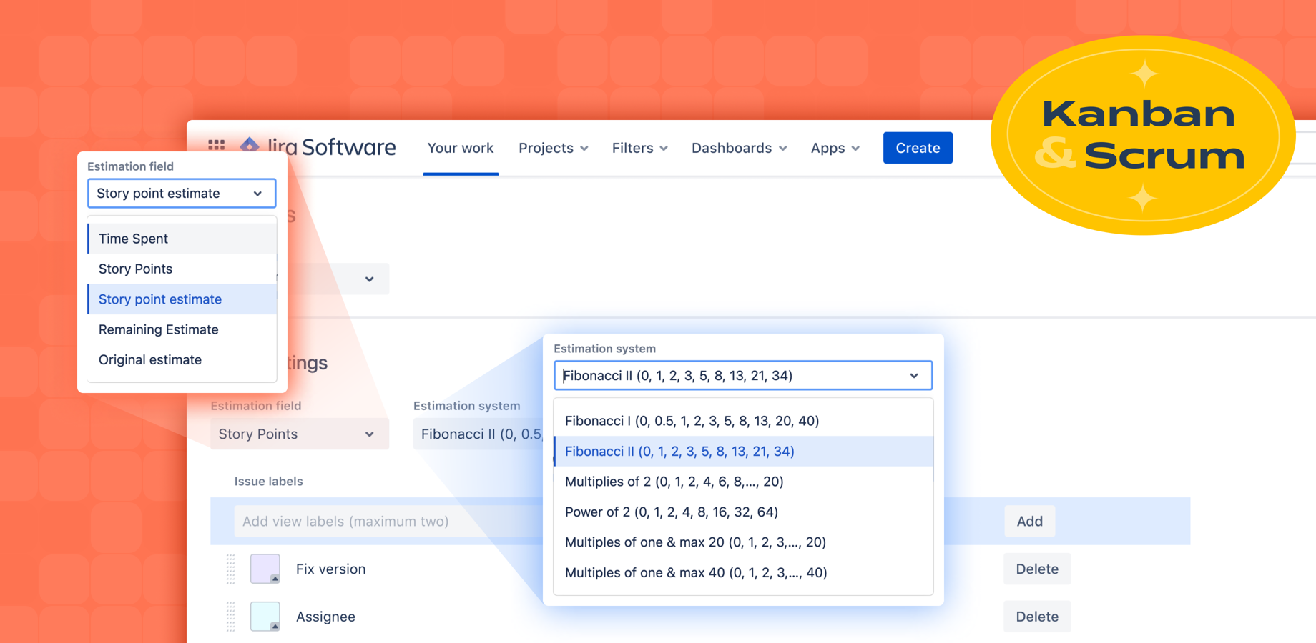
Task: Click the Issue labels heading
Action: click(268, 482)
